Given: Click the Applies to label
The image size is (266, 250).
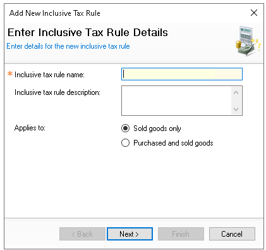Looking at the screenshot, I should [x=30, y=128].
